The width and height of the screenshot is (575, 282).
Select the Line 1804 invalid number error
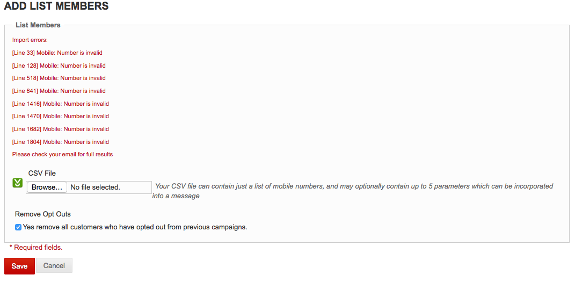[60, 142]
